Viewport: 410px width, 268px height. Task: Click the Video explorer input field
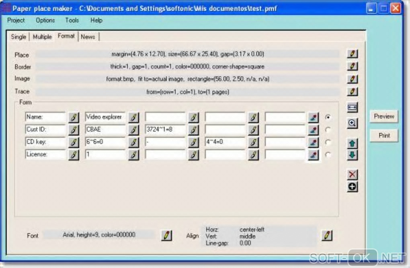pos(105,117)
